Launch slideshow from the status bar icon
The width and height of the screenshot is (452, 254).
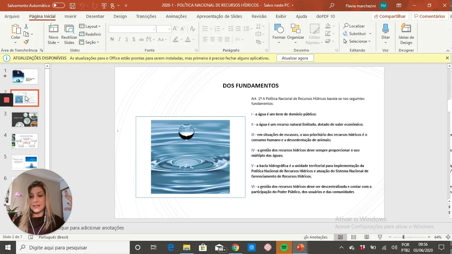(x=380, y=237)
